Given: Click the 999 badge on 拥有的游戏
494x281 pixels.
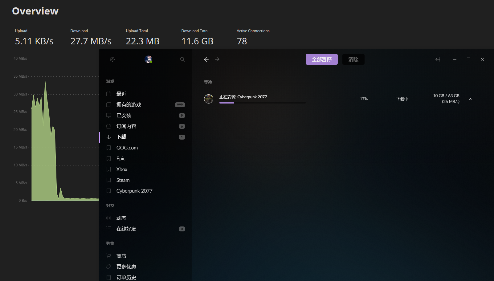Looking at the screenshot, I should 180,105.
